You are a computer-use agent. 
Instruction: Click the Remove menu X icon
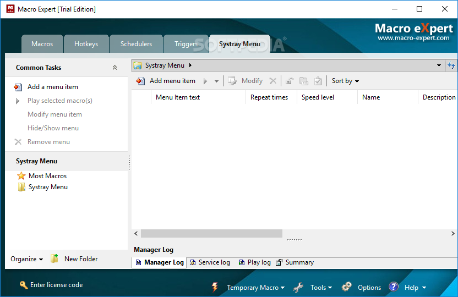(x=18, y=142)
